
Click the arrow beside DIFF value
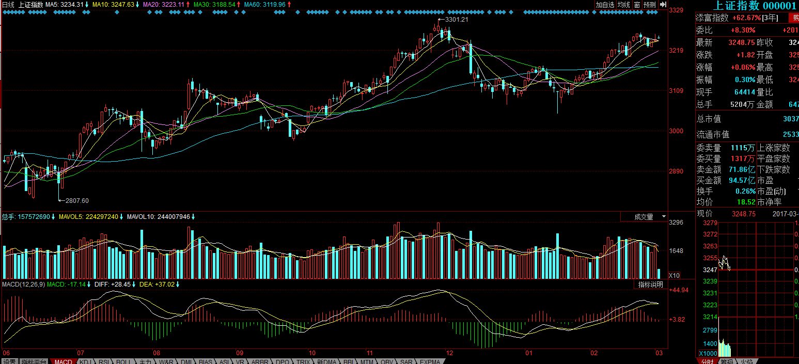[x=133, y=284]
